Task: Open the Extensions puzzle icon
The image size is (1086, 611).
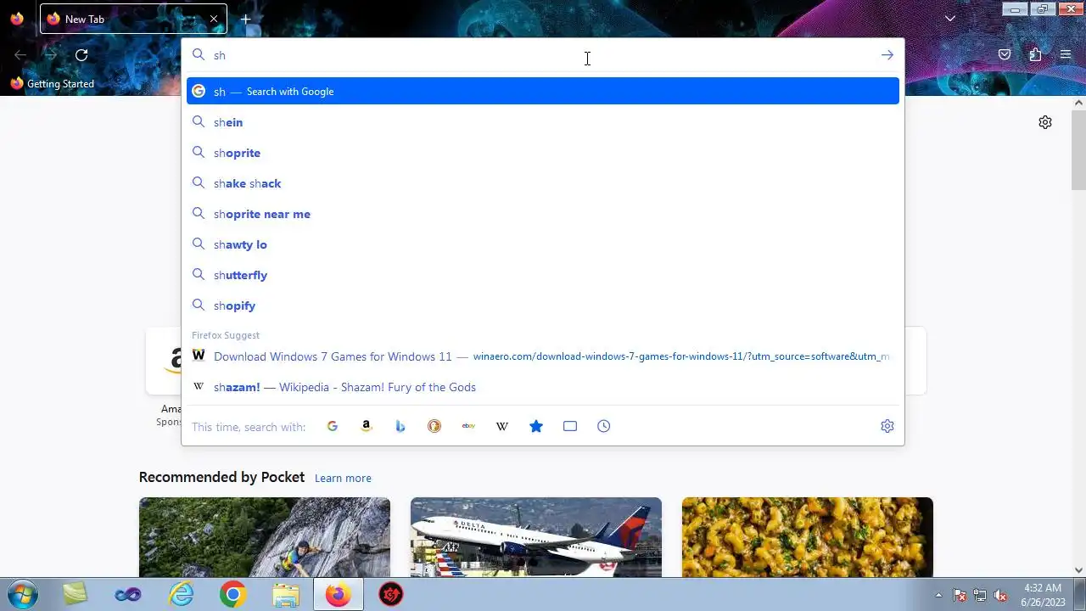Action: coord(1035,55)
